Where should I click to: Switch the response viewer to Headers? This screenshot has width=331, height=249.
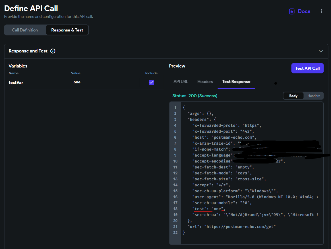click(313, 96)
